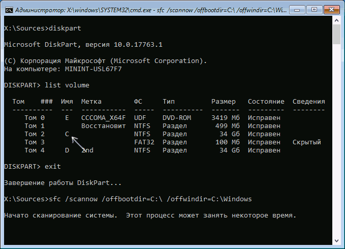Image resolution: width=345 pixels, height=249 pixels.
Task: Click the FAT32 filesystem entry
Action: 144,142
